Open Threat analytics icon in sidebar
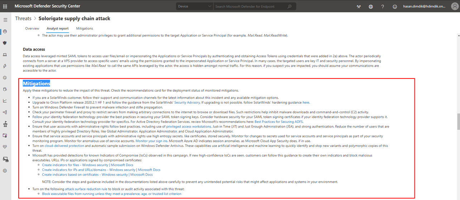 tap(5, 124)
